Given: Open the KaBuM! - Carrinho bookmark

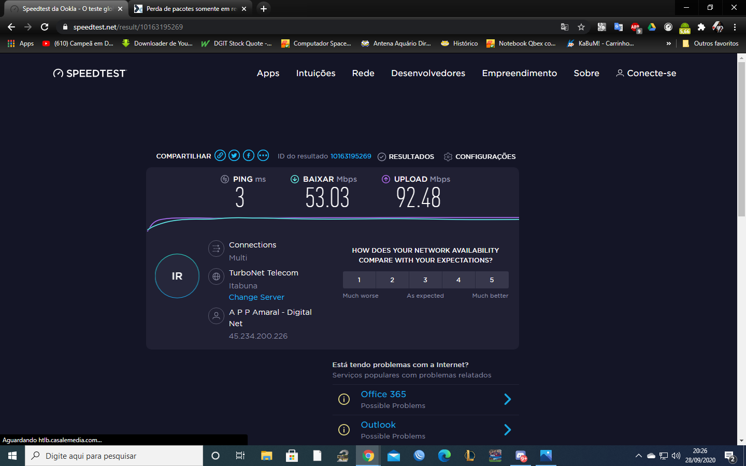Looking at the screenshot, I should point(600,43).
